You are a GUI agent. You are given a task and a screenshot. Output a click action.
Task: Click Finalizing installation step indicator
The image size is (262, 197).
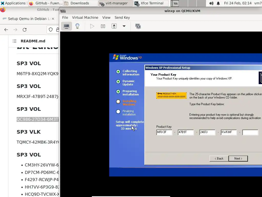tap(118, 112)
